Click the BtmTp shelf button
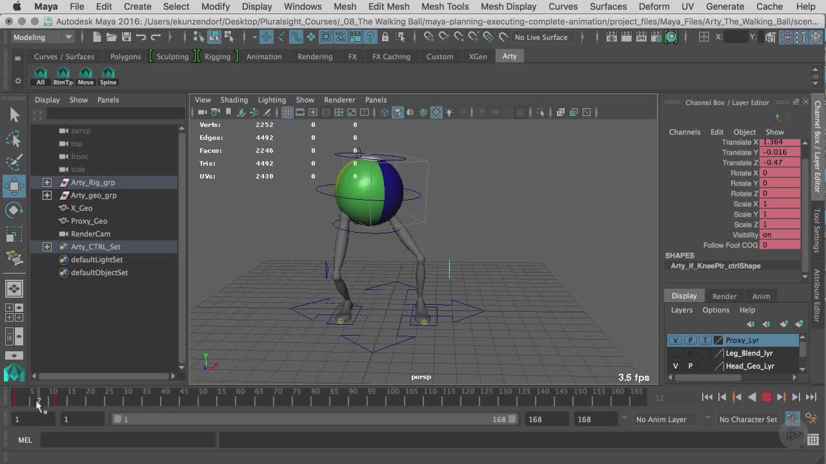 [63, 76]
